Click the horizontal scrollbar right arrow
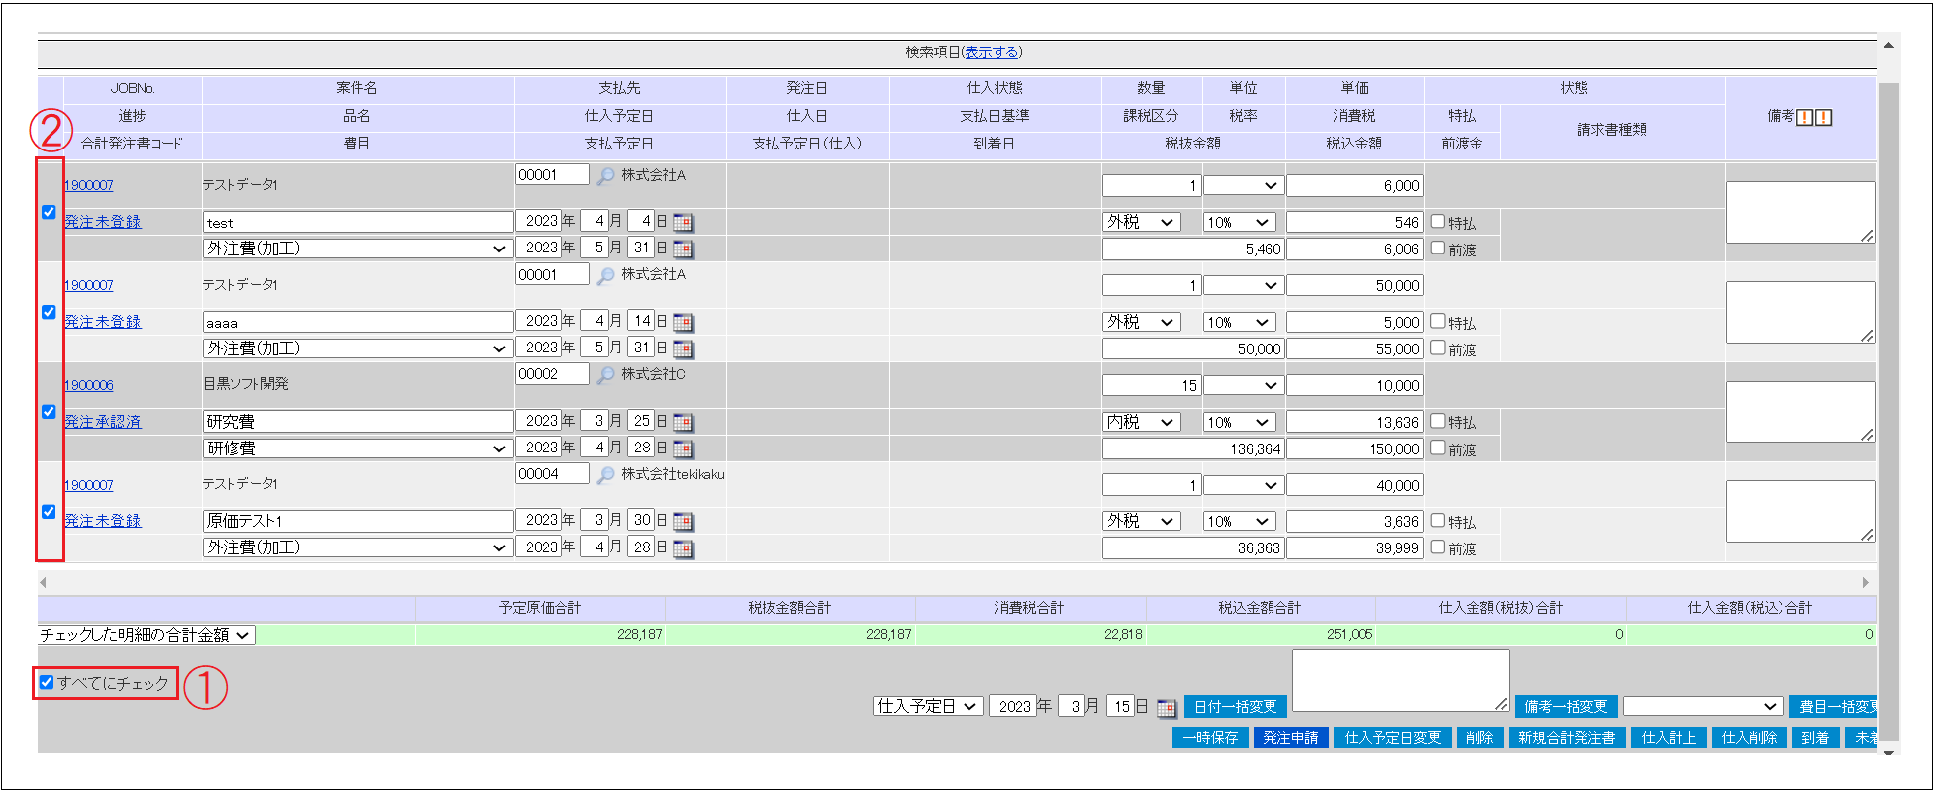This screenshot has height=796, width=1935. point(1865,582)
